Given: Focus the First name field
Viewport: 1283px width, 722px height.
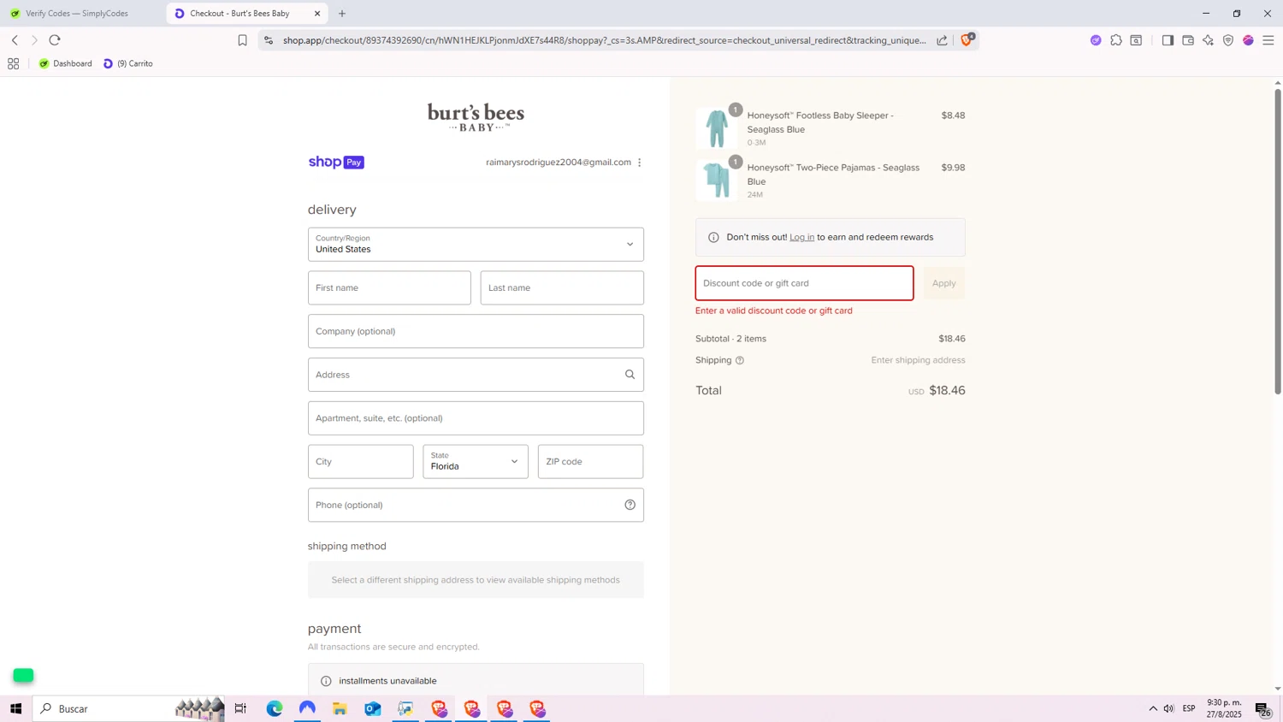Looking at the screenshot, I should pyautogui.click(x=389, y=288).
